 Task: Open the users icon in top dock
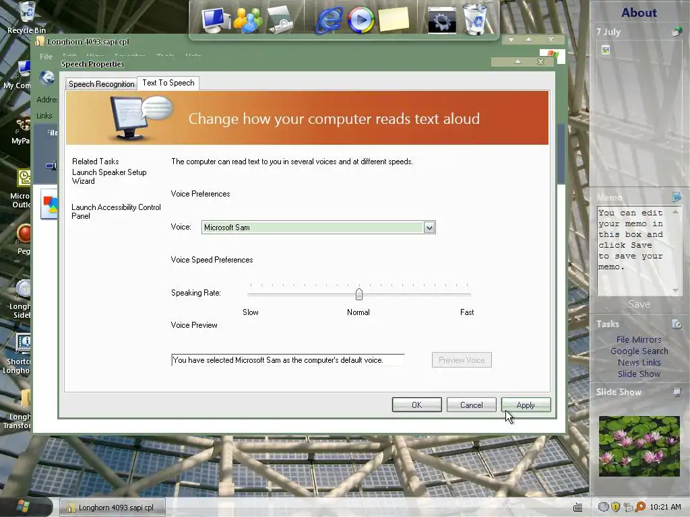[x=248, y=20]
